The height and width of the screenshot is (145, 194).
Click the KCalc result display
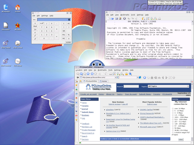coord(54,20)
